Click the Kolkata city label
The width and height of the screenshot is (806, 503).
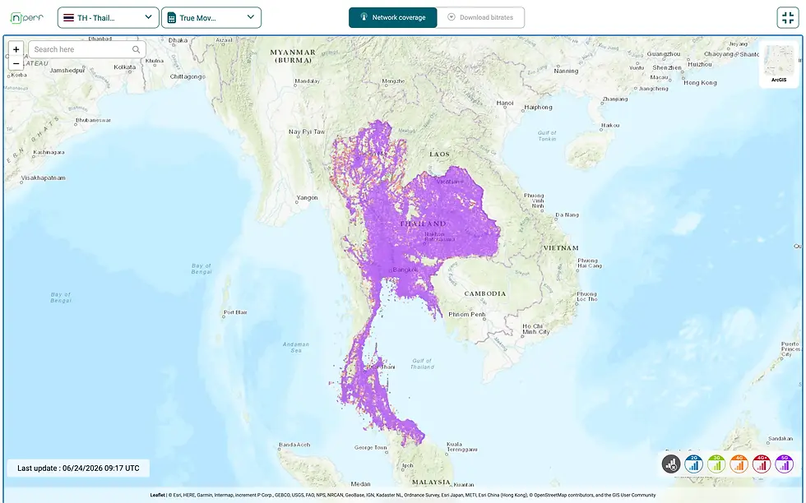(x=125, y=67)
